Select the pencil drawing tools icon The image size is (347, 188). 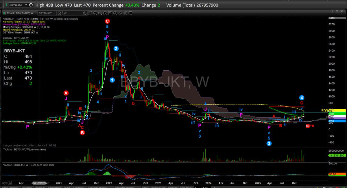[x=90, y=13]
